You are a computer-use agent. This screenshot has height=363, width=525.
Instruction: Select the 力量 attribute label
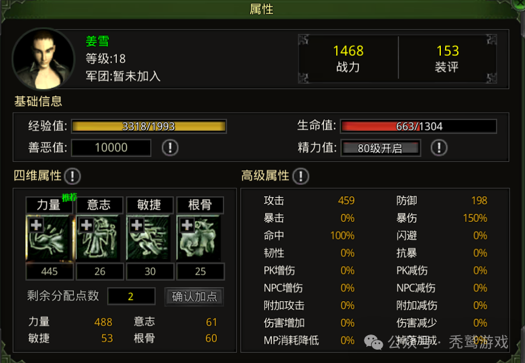49,205
